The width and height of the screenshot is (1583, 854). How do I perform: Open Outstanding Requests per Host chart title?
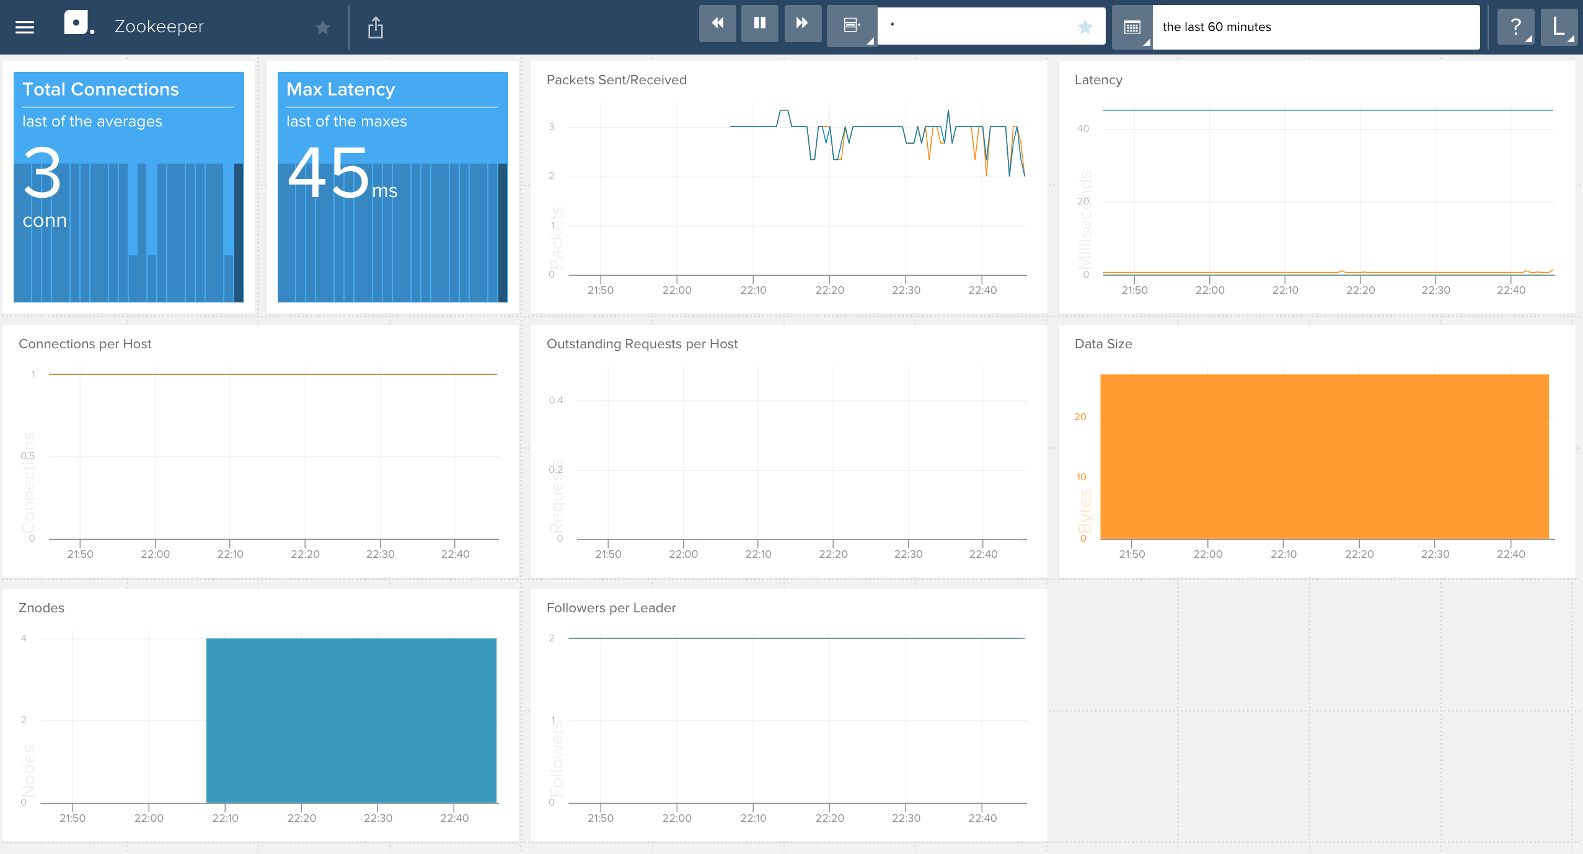(642, 344)
